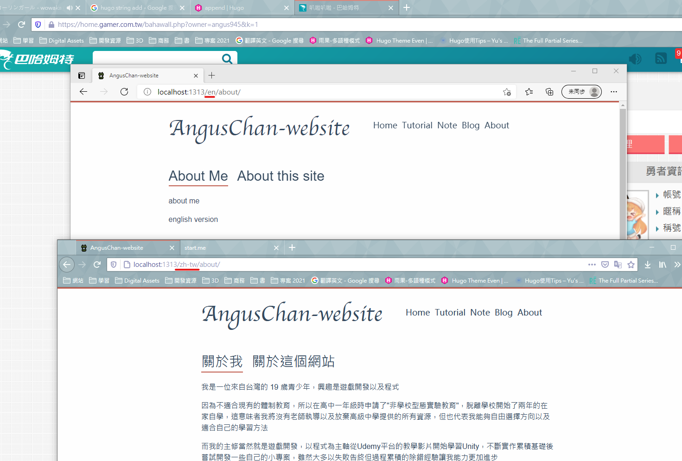Screen dimensions: 682x461
Task: Click Blog nav link on English site
Action: [x=471, y=125]
